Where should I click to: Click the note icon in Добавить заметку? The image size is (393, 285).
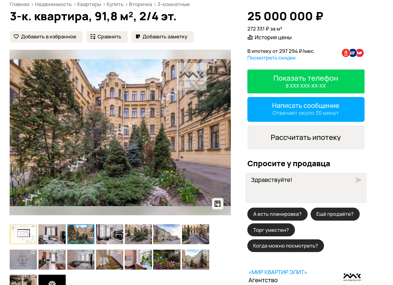point(138,37)
